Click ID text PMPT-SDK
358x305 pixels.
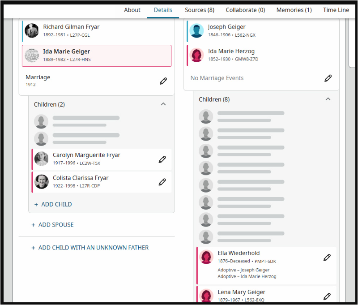pyautogui.click(x=265, y=261)
